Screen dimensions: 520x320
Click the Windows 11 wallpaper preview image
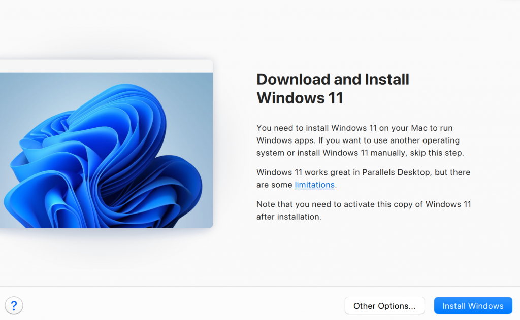pyautogui.click(x=106, y=150)
